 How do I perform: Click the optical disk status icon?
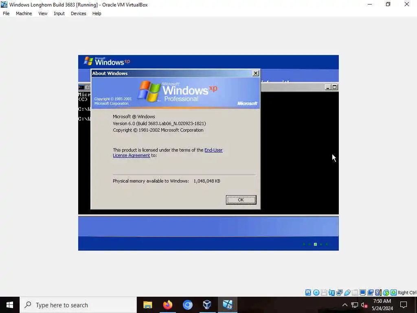point(316,293)
